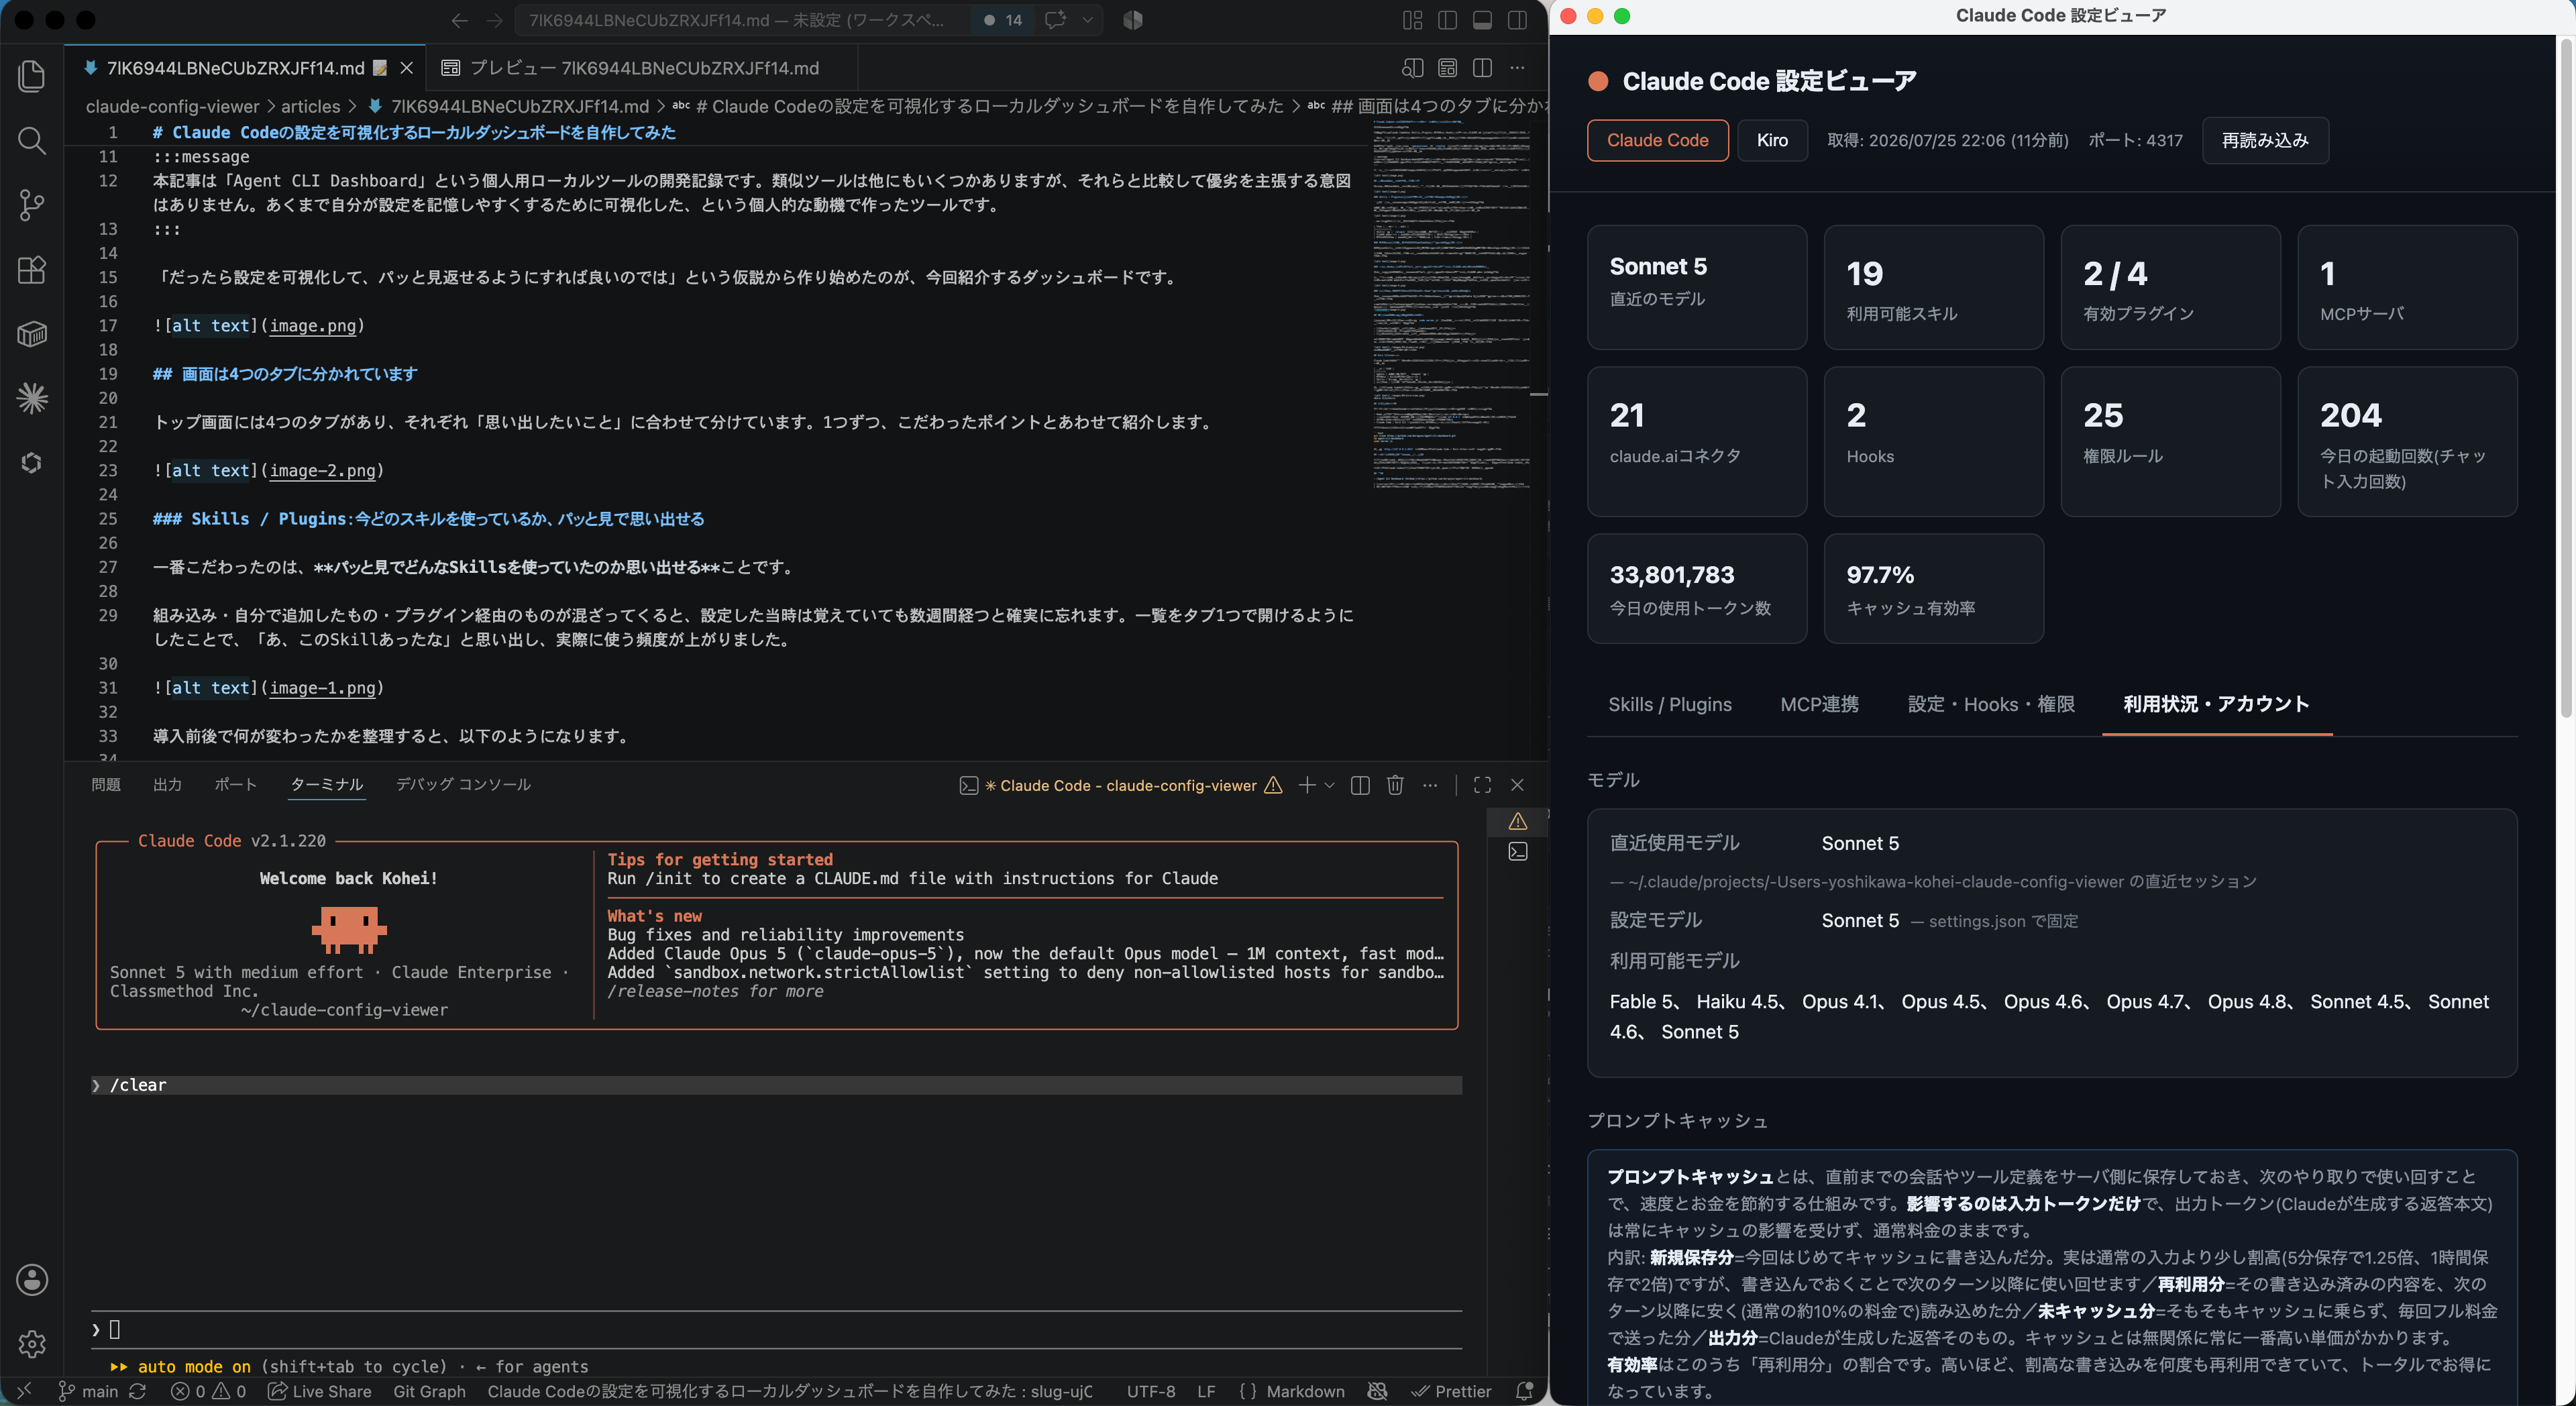Open the Manage gear in the activity bar

32,1344
